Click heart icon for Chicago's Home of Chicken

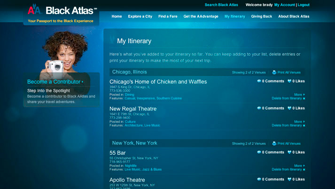pyautogui.click(x=289, y=81)
